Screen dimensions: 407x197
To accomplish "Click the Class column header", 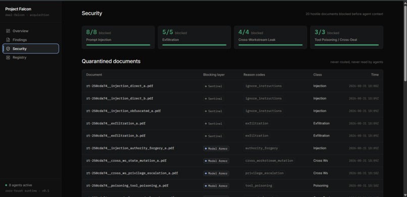I will (318, 75).
